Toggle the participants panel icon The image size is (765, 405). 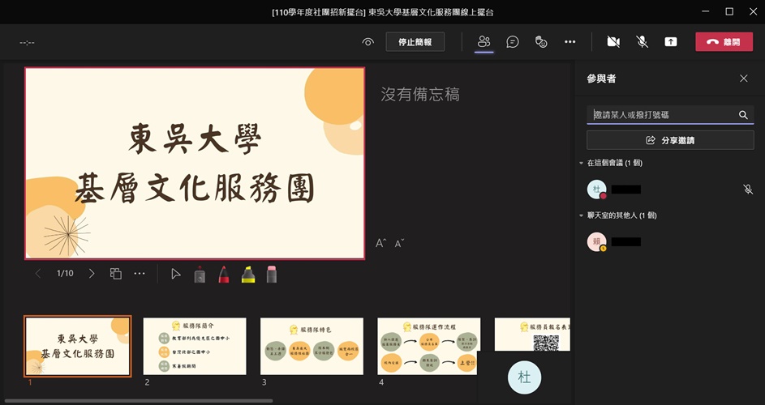[x=484, y=42]
